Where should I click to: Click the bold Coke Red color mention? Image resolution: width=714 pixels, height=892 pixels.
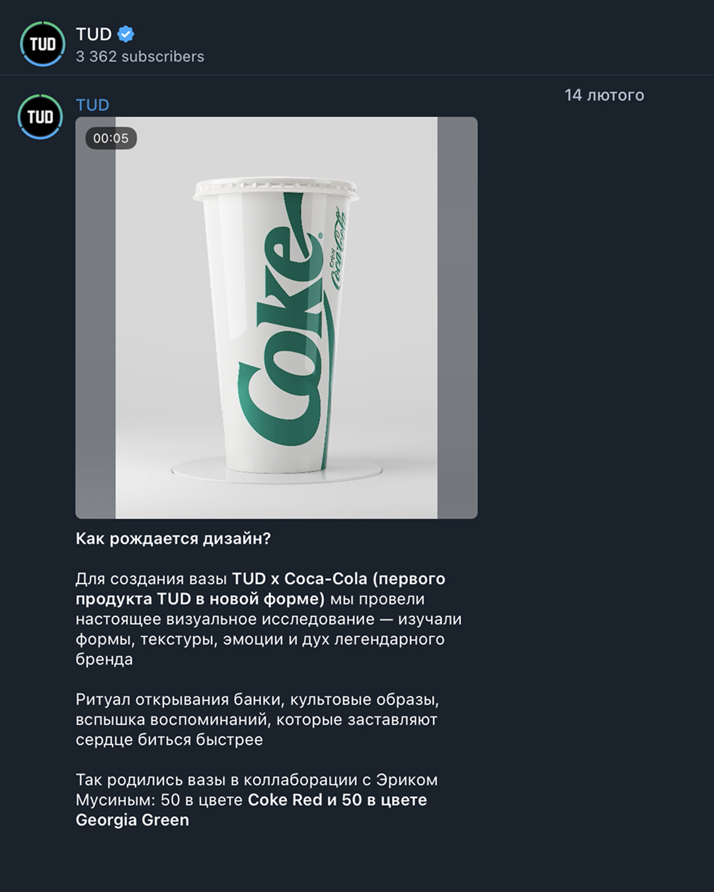pyautogui.click(x=285, y=800)
